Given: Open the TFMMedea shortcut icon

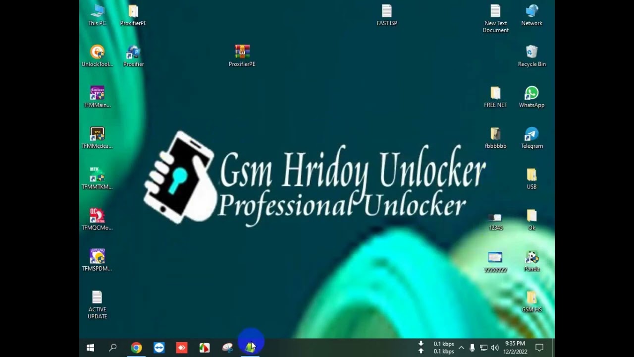Looking at the screenshot, I should 97,137.
